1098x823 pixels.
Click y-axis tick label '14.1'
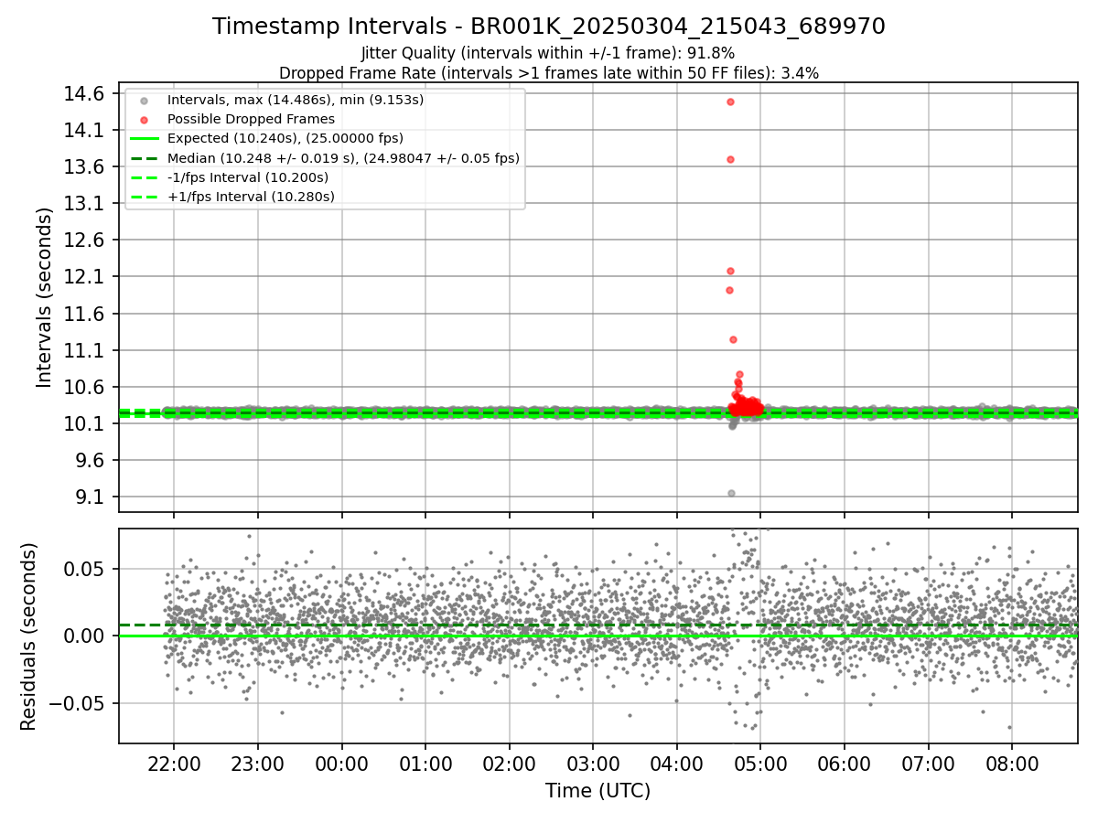85,130
